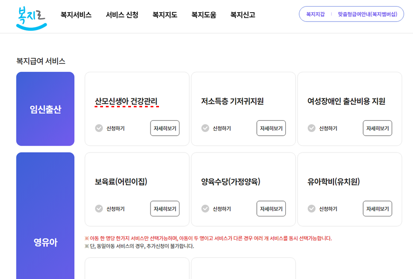Click the 복지로 logo

pos(32,18)
